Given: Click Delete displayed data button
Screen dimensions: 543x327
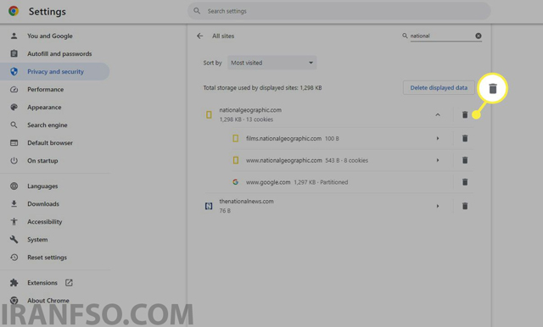Looking at the screenshot, I should point(439,88).
